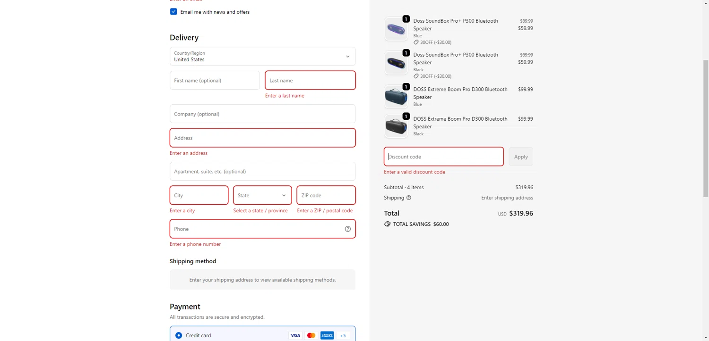709x341 pixels.
Task: Open the Country/Region dropdown
Action: tap(262, 57)
